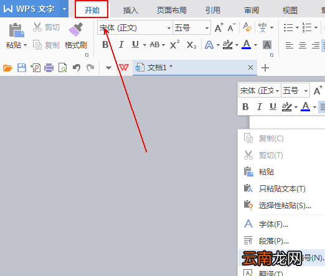Toggle character shading gray A icon
The height and width of the screenshot is (276, 325).
267,45
